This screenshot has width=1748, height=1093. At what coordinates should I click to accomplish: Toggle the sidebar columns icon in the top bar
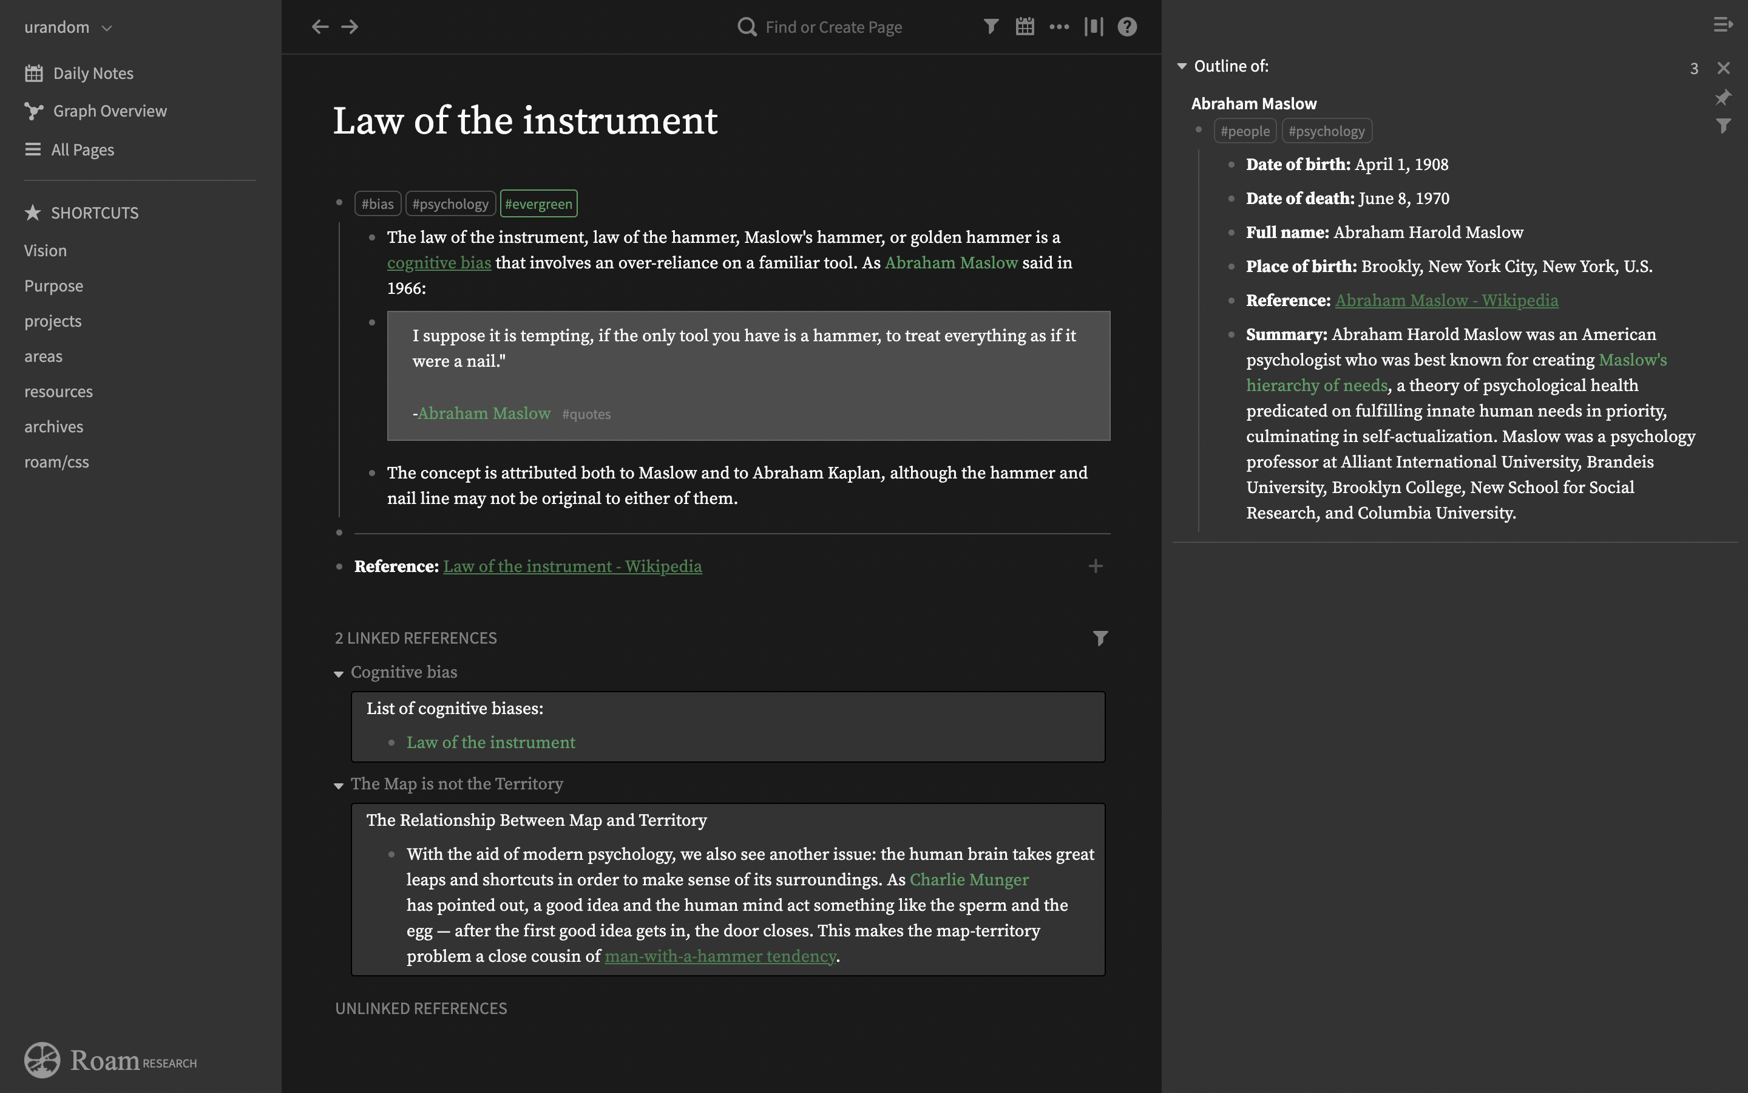[x=1094, y=27]
